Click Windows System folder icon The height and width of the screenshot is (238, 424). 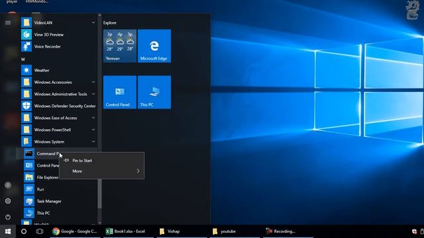coord(26,141)
